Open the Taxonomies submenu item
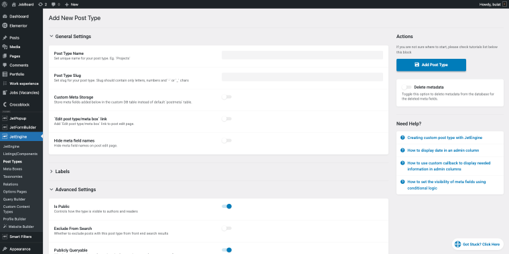Viewport: 509px width, 254px height. coord(13,176)
